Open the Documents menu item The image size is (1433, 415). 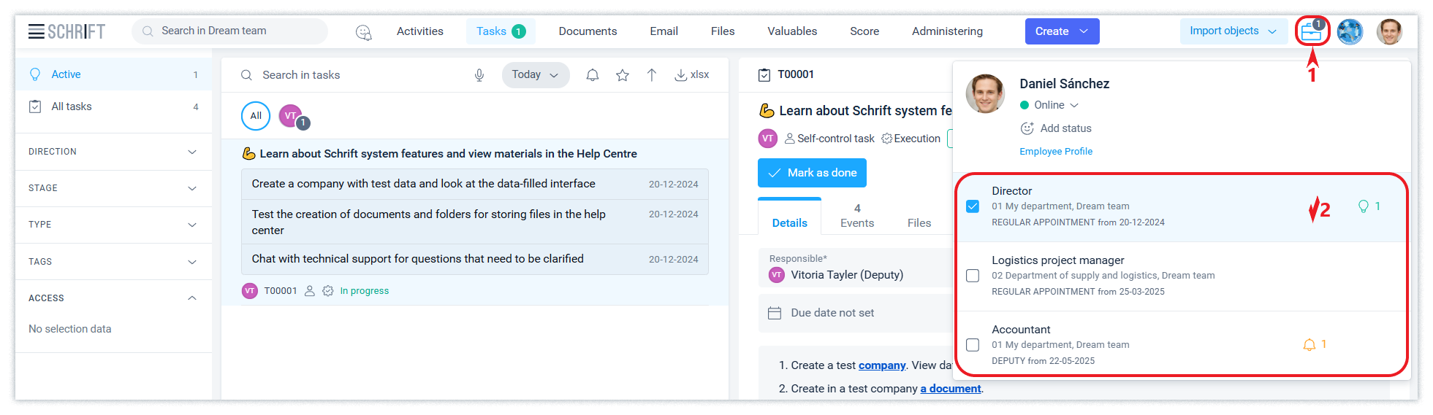pyautogui.click(x=588, y=31)
